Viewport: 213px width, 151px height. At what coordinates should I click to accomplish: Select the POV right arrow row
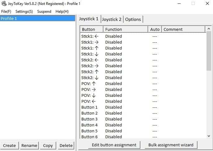[x=143, y=90]
